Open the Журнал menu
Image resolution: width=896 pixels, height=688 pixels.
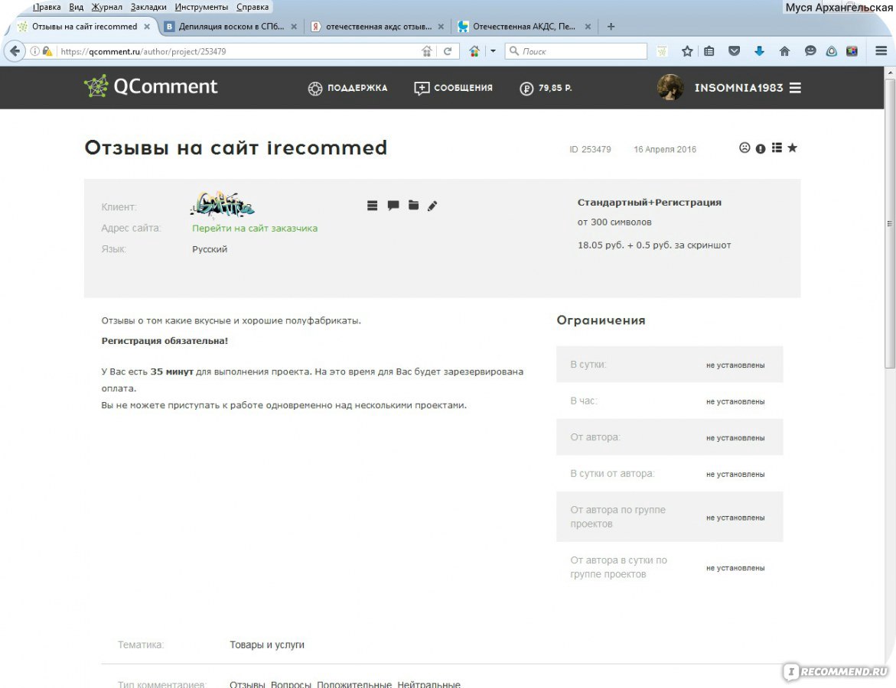pos(107,7)
